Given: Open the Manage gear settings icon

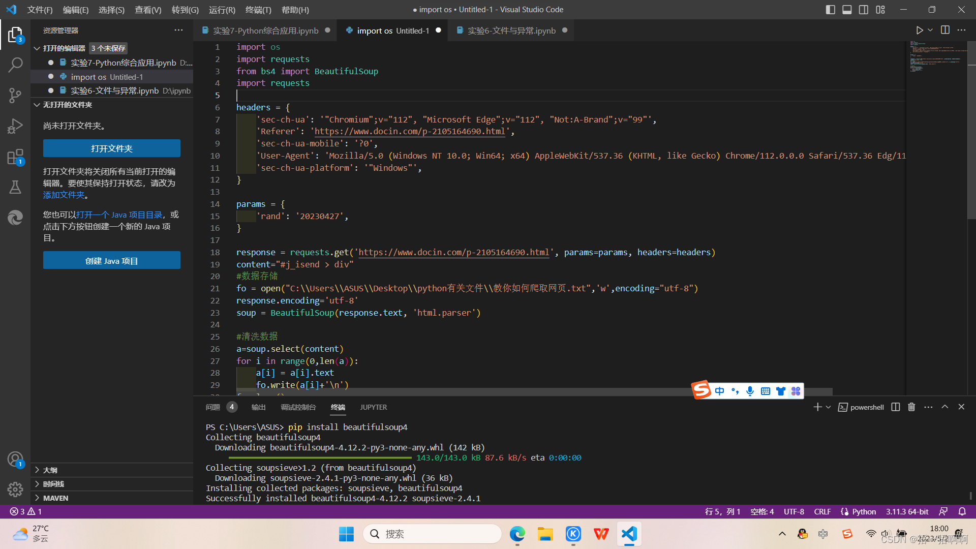Looking at the screenshot, I should tap(15, 490).
